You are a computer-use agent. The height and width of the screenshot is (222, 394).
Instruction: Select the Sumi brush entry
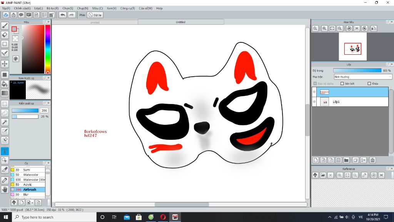coord(28,170)
